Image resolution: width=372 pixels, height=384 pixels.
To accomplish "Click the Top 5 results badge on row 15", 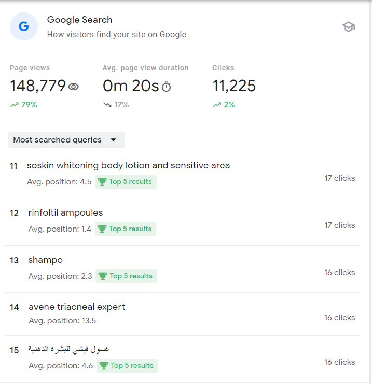I will [x=127, y=365].
